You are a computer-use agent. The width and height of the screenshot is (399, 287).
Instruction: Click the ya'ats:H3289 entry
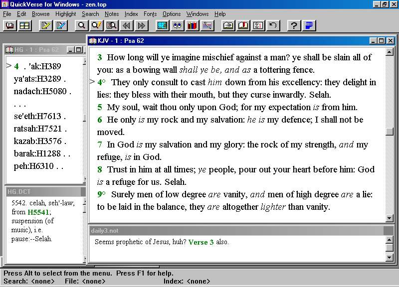coord(38,79)
